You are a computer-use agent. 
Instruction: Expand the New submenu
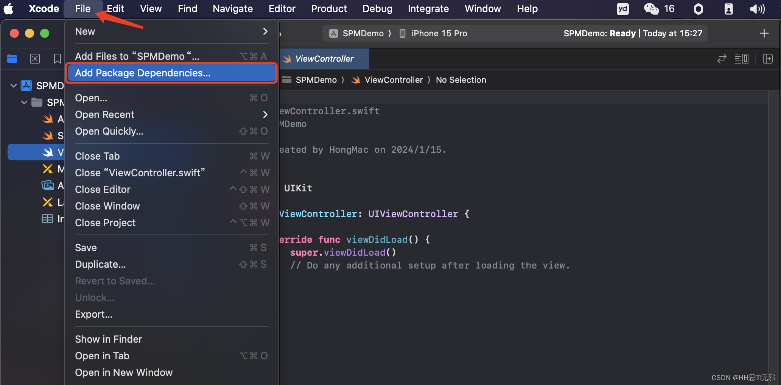(172, 31)
